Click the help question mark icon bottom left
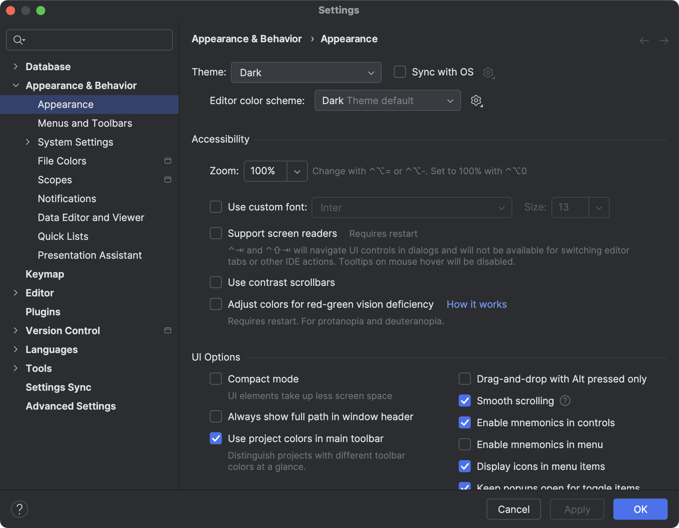This screenshot has height=528, width=679. 20,509
